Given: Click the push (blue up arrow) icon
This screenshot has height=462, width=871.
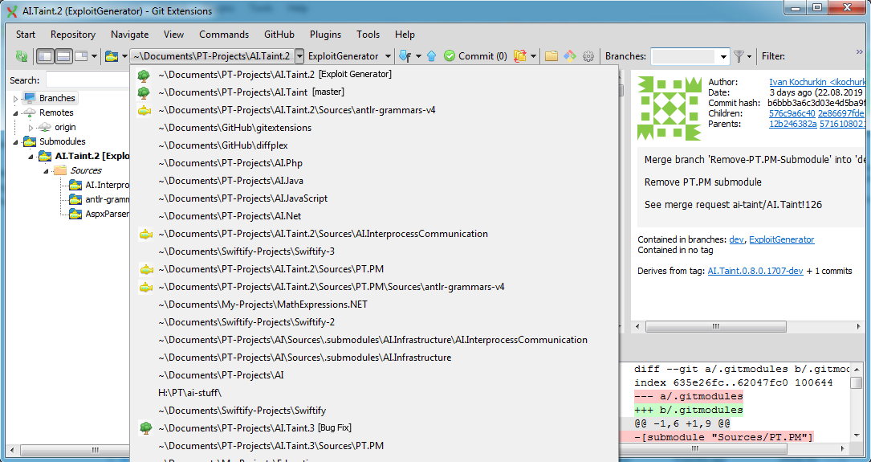Looking at the screenshot, I should click(432, 56).
